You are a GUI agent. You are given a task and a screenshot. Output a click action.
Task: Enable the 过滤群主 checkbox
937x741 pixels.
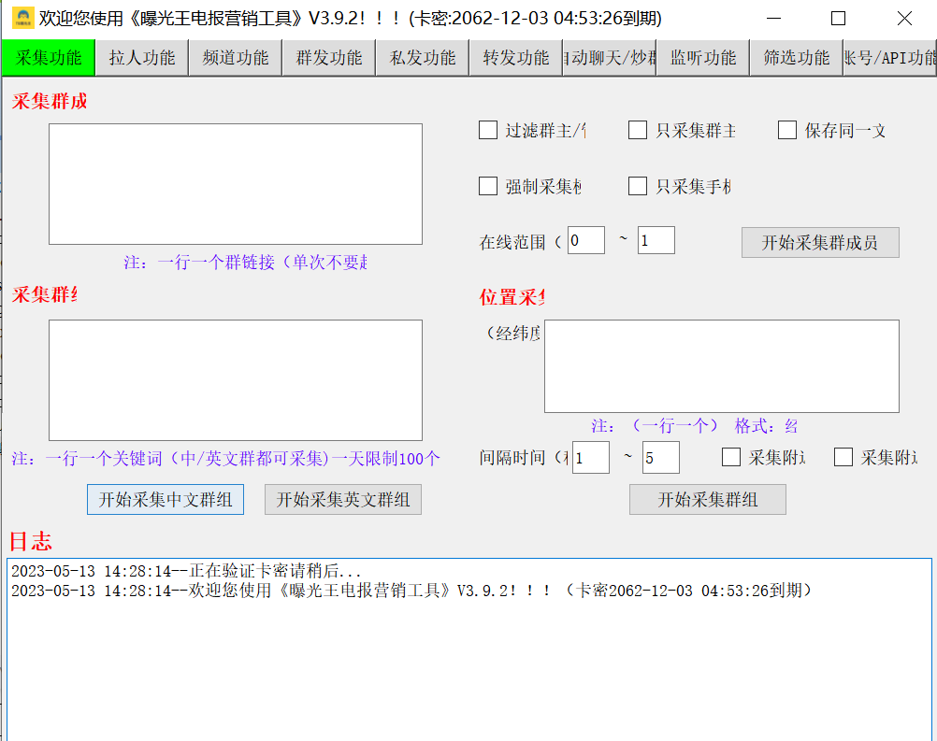487,131
